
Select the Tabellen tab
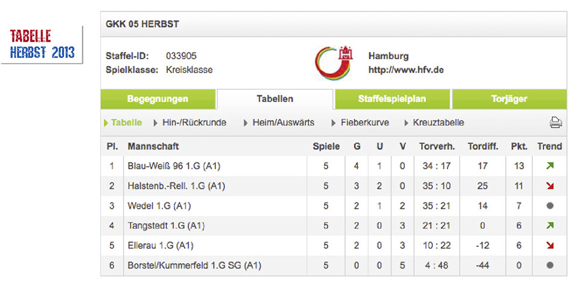[x=275, y=99]
